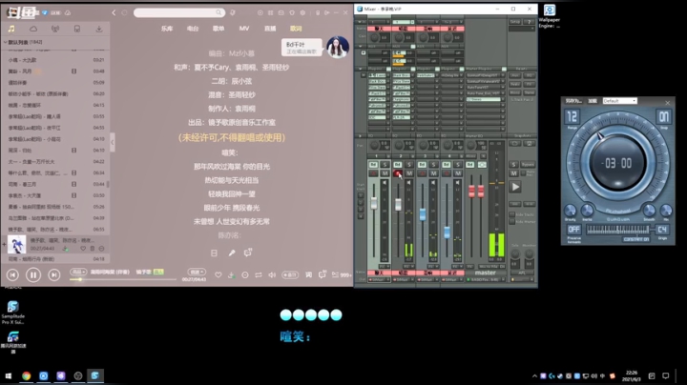Open the audio quality dropdown in player

point(78,272)
